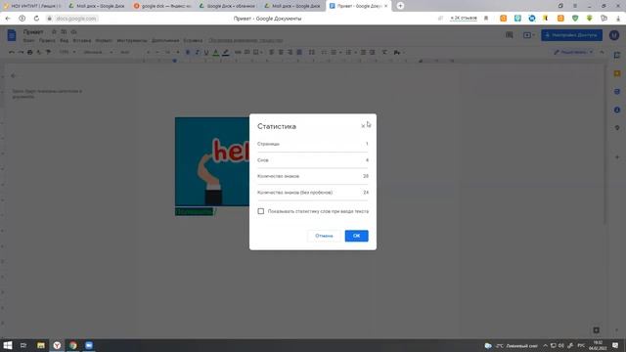Viewport: 626px width, 352px height.
Task: Open the editing mode dropdown
Action: click(x=573, y=52)
